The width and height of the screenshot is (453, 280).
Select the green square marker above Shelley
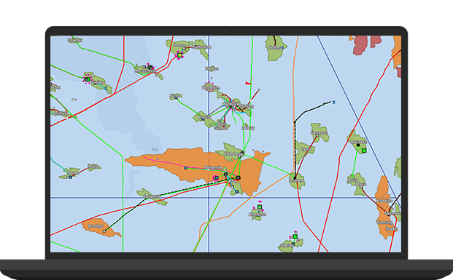click(295, 236)
